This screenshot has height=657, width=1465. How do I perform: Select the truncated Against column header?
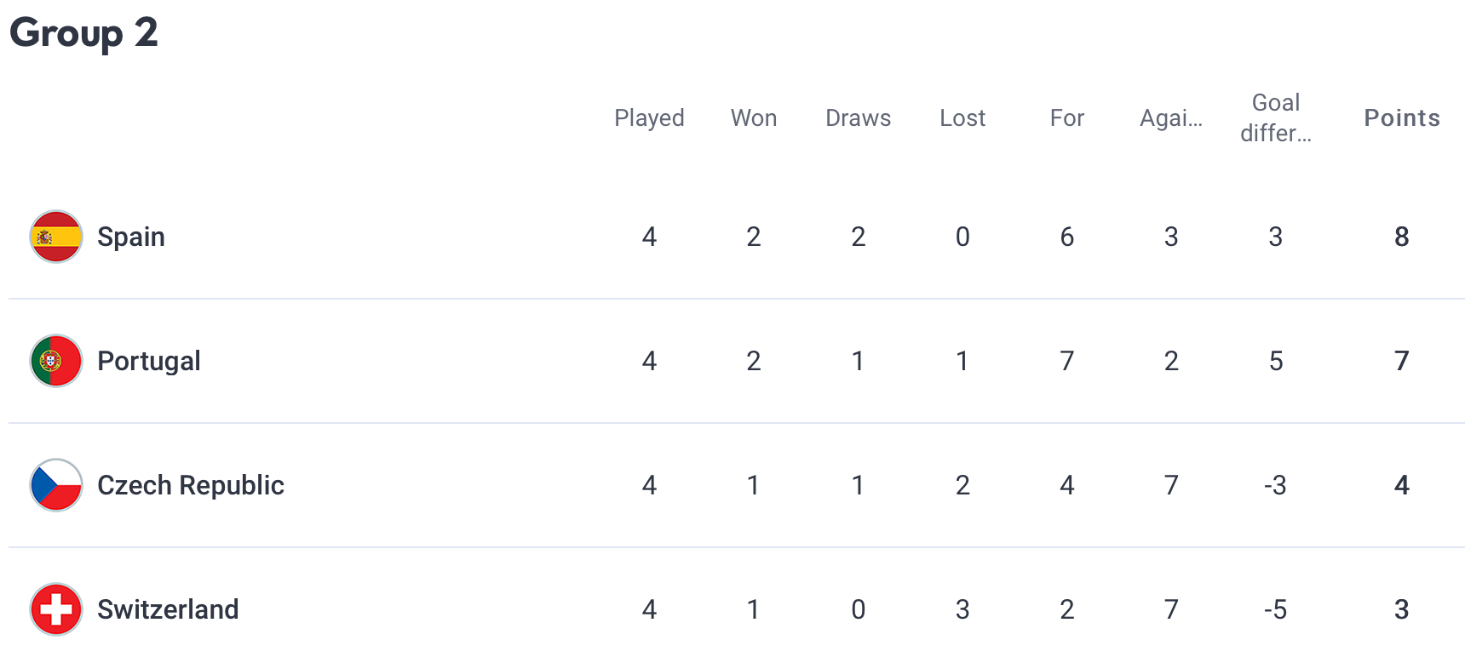click(1171, 118)
